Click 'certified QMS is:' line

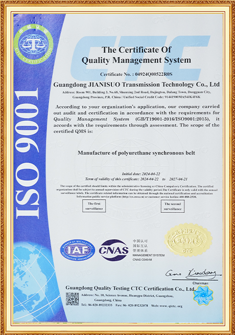point(73,131)
